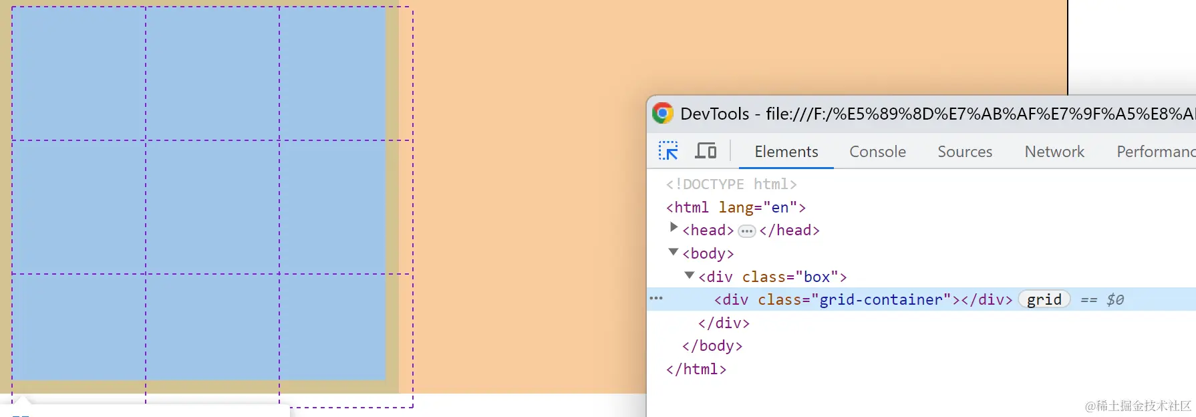Screen dimensions: 1196x417
Task: Open the Network tab
Action: tap(1054, 152)
